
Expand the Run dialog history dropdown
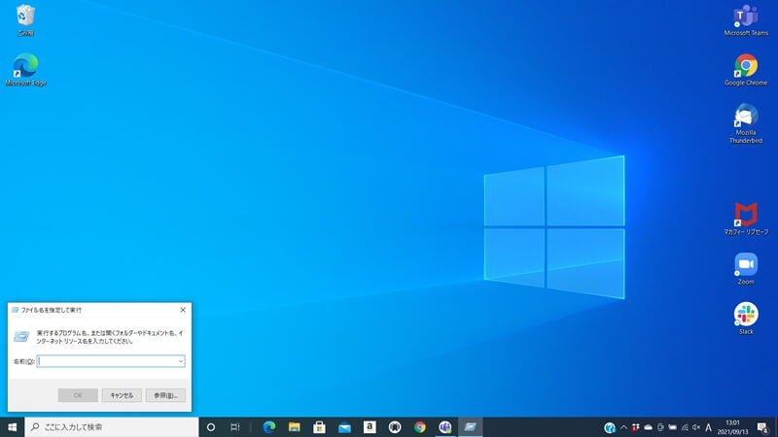(x=181, y=361)
